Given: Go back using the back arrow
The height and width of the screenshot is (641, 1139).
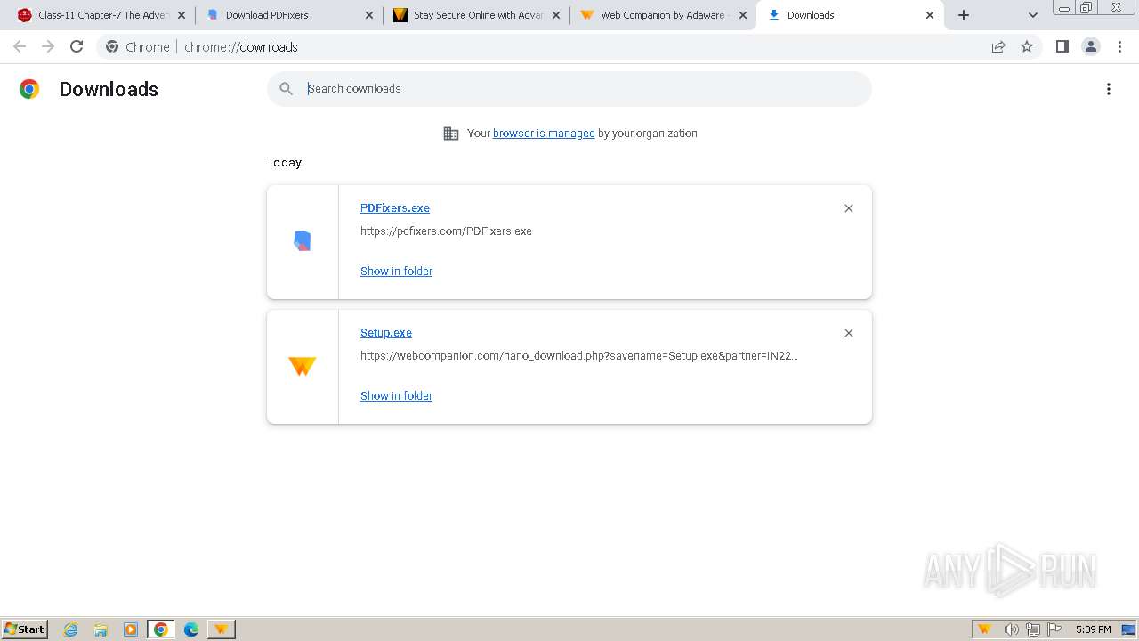Looking at the screenshot, I should click(x=20, y=46).
